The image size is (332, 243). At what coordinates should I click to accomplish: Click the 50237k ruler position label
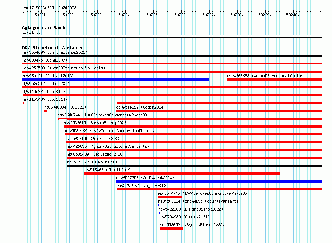coord(209,15)
